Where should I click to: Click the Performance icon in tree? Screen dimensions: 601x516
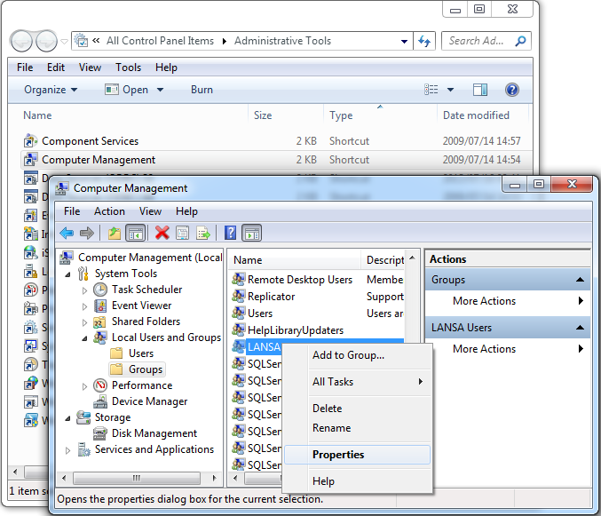pos(100,385)
